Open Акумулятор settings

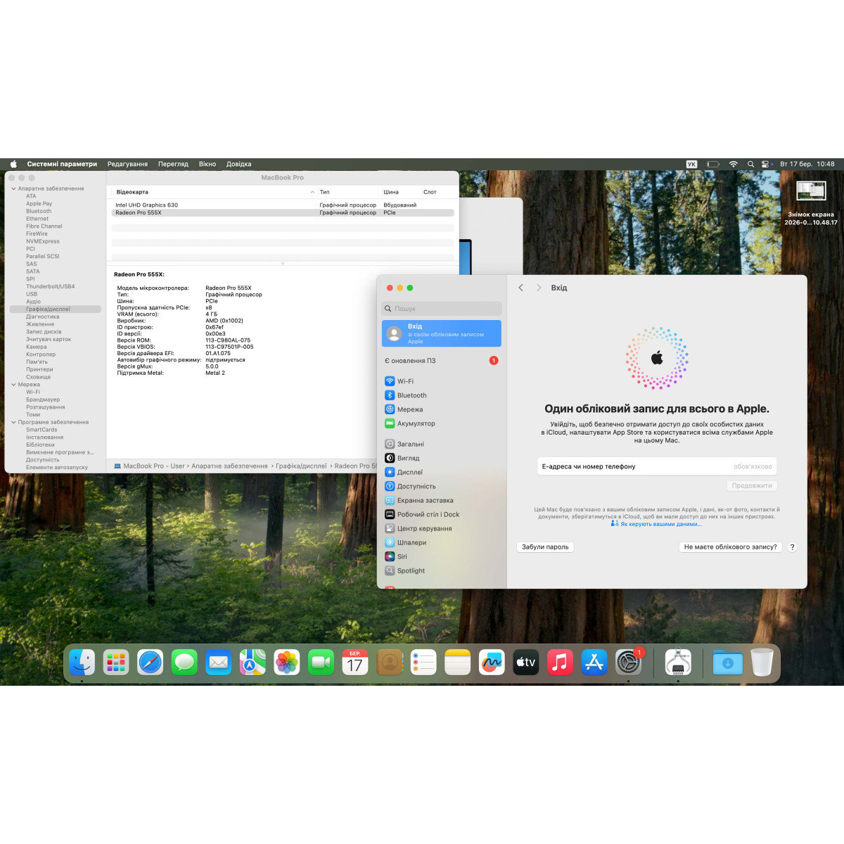click(x=442, y=423)
